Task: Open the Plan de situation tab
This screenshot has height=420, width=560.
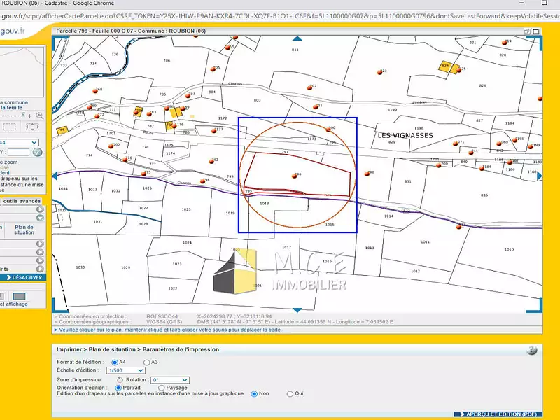Action: 24,230
